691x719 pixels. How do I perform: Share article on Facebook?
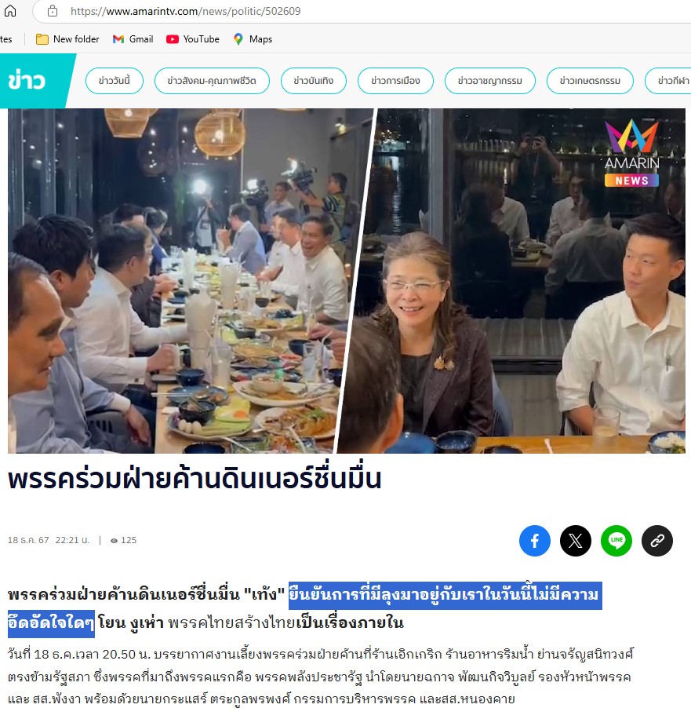tap(534, 541)
